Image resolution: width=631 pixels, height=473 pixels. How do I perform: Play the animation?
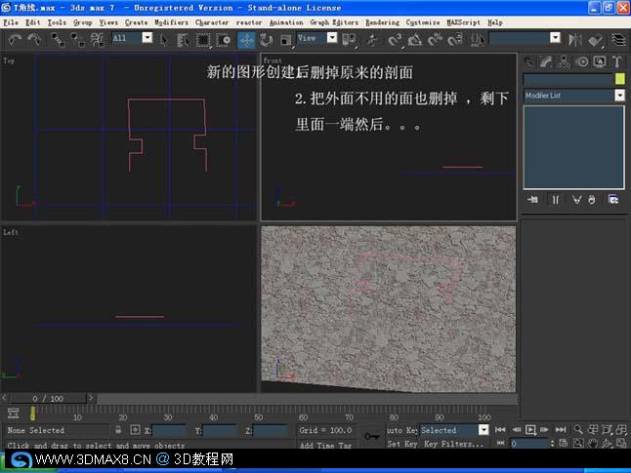coord(530,429)
